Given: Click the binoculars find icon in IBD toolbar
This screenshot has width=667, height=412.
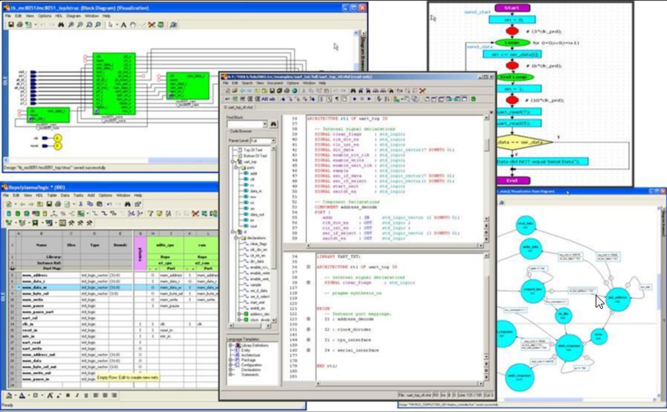Looking at the screenshot, I should tap(129, 204).
